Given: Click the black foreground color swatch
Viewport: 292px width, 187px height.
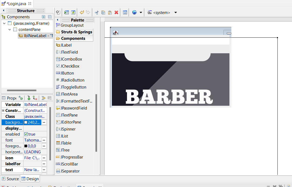Looking at the screenshot, I should pyautogui.click(x=26, y=146).
